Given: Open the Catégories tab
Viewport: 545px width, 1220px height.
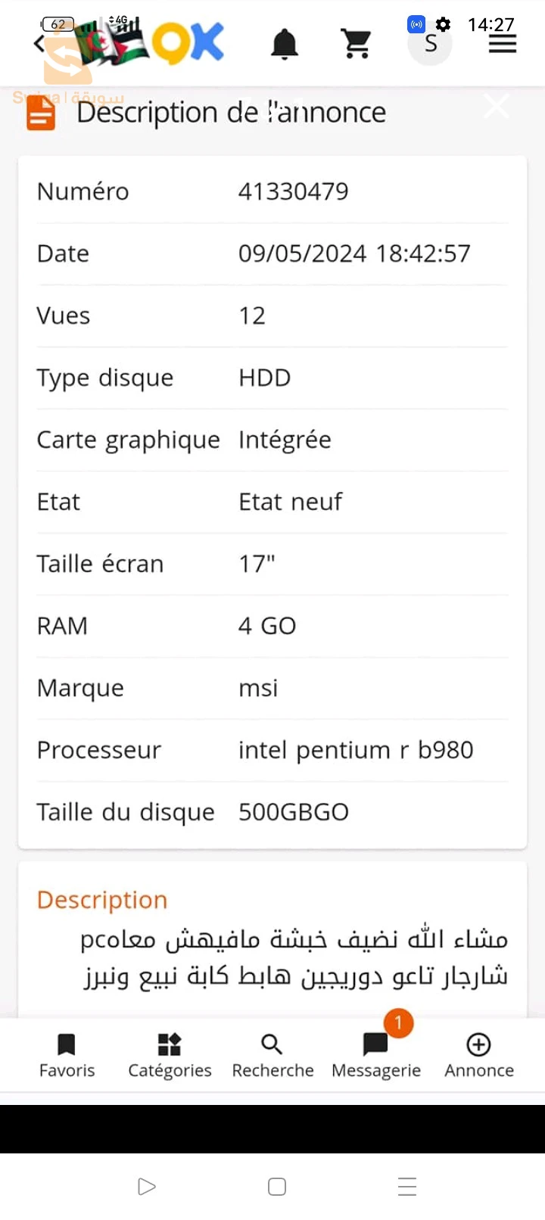Looking at the screenshot, I should [170, 1055].
